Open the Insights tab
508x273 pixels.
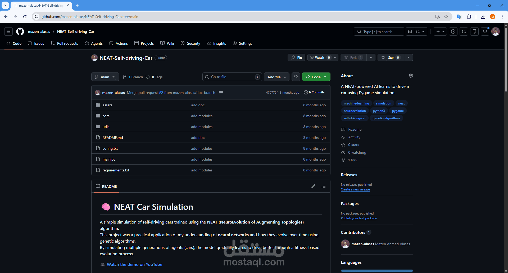coord(216,43)
